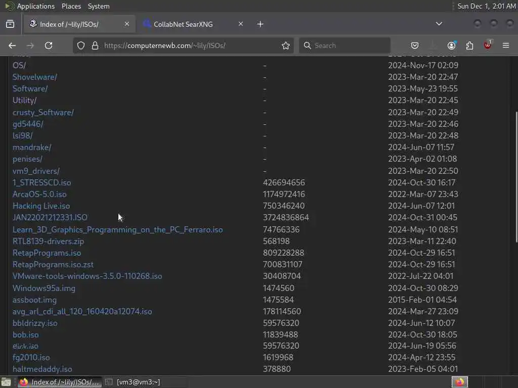Open the Shovelware/ folder link
This screenshot has width=518, height=388.
35,77
